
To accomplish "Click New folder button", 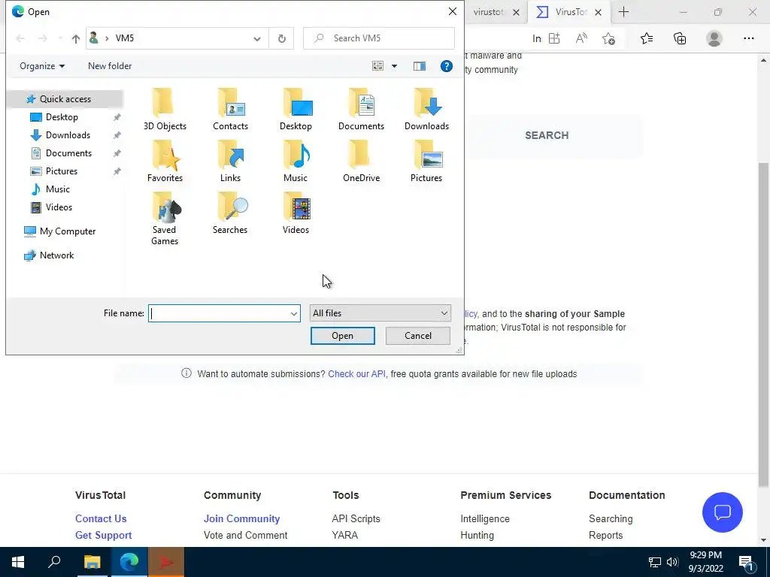I will click(110, 66).
